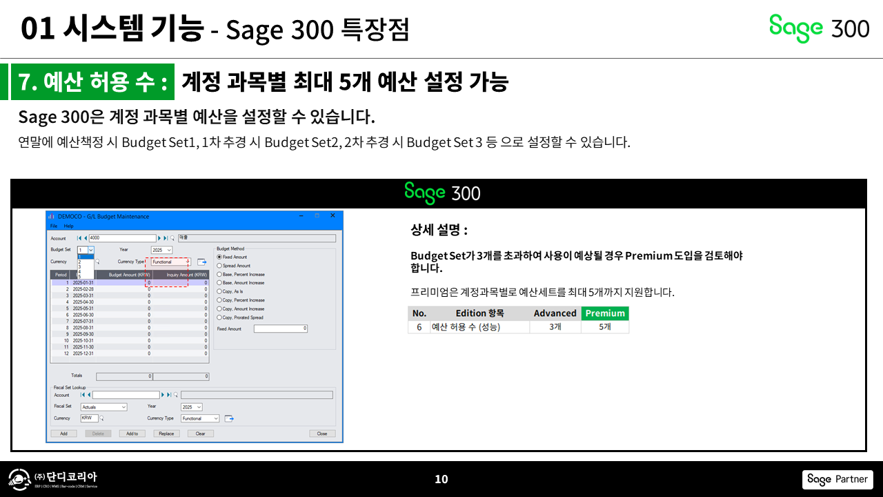Go to next account after the 4000 field
This screenshot has height=497, width=883.
(161, 238)
